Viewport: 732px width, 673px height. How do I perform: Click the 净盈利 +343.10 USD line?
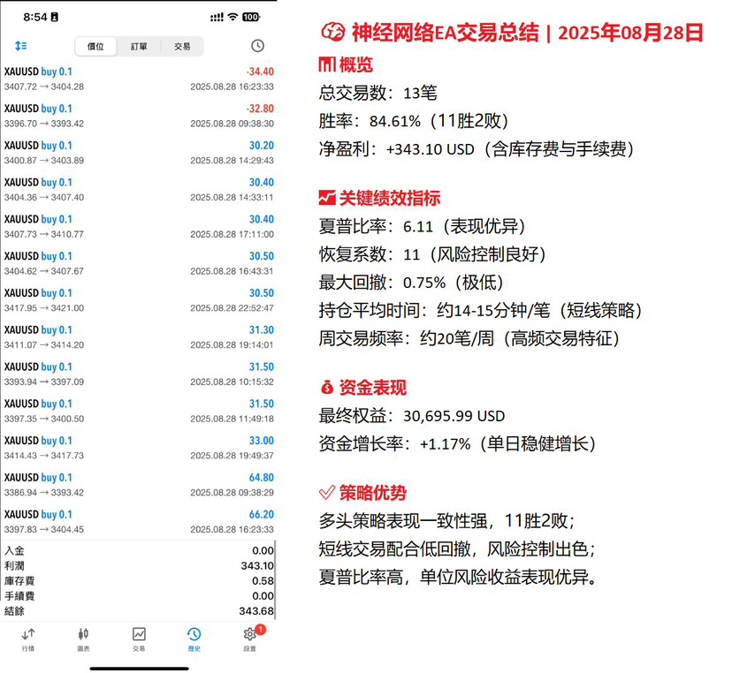477,148
